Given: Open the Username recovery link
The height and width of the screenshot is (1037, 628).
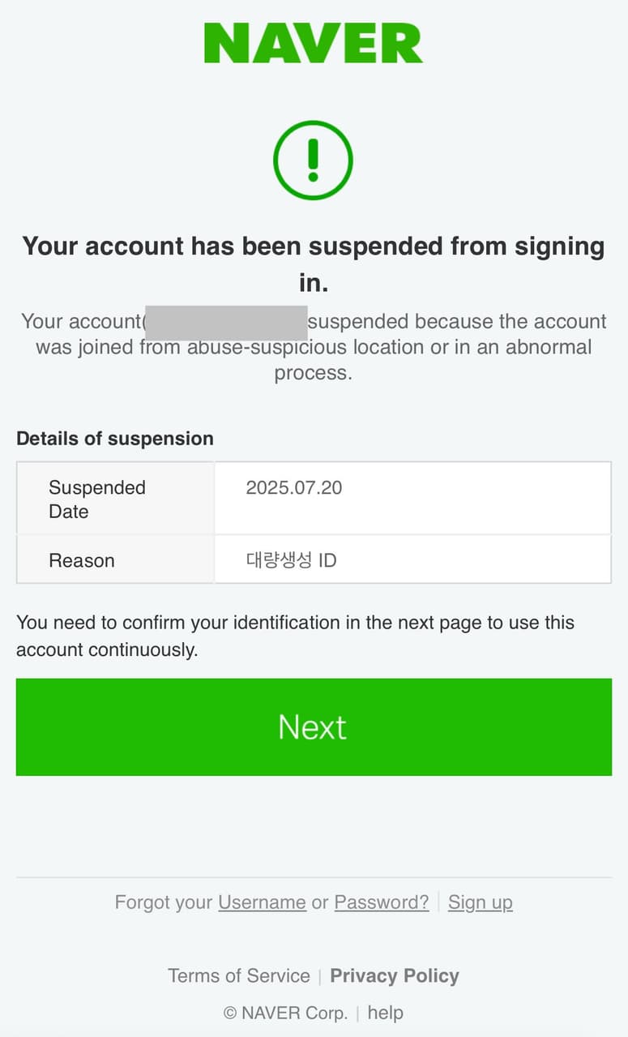Looking at the screenshot, I should [x=262, y=902].
